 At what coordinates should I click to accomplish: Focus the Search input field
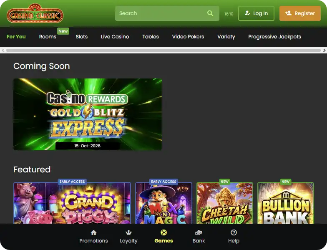[167, 13]
